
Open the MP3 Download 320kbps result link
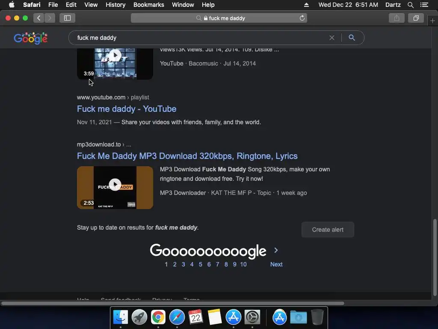tap(187, 156)
